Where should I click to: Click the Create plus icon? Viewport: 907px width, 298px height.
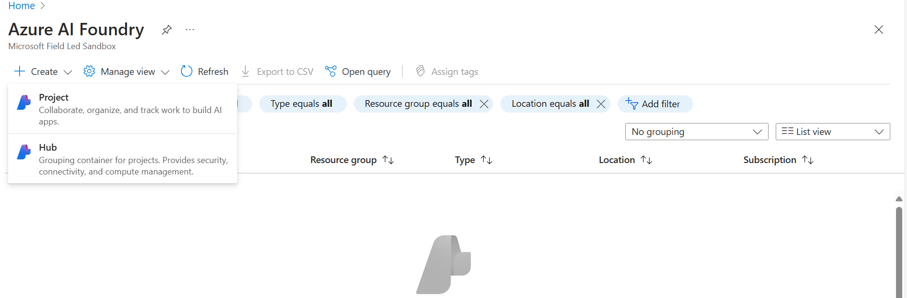pyautogui.click(x=19, y=72)
